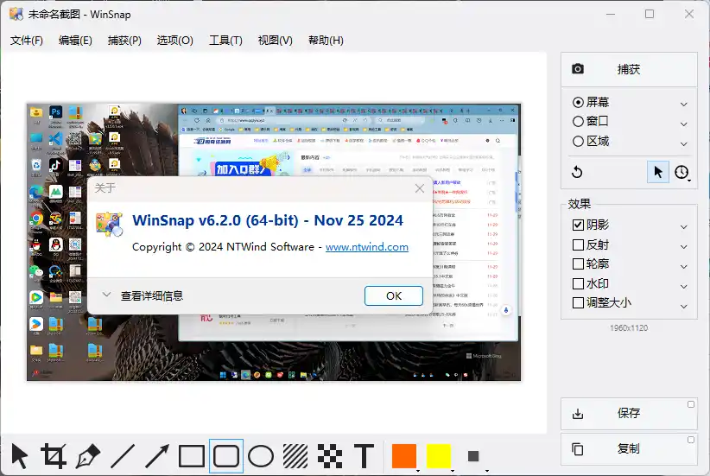The width and height of the screenshot is (710, 476).
Task: Open the line width square selector
Action: tap(473, 456)
